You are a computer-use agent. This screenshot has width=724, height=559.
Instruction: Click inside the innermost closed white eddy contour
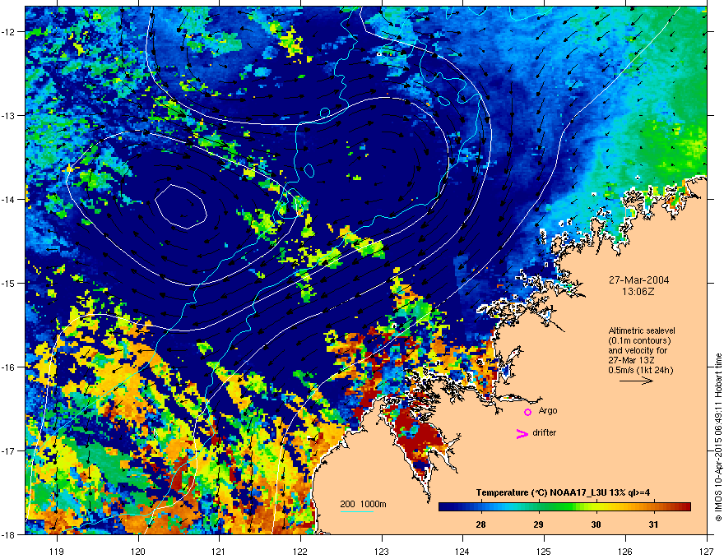click(180, 206)
